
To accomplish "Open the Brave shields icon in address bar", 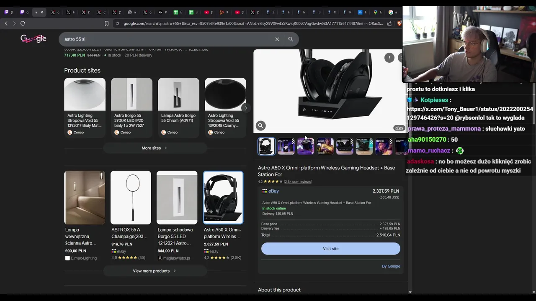I will click(x=399, y=23).
